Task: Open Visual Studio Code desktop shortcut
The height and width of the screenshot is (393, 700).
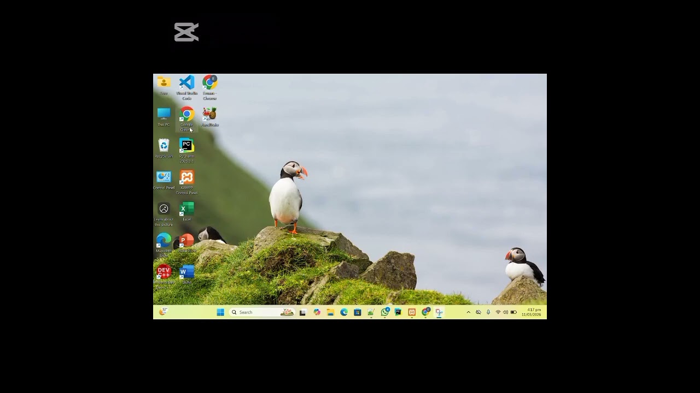Action: (x=186, y=87)
